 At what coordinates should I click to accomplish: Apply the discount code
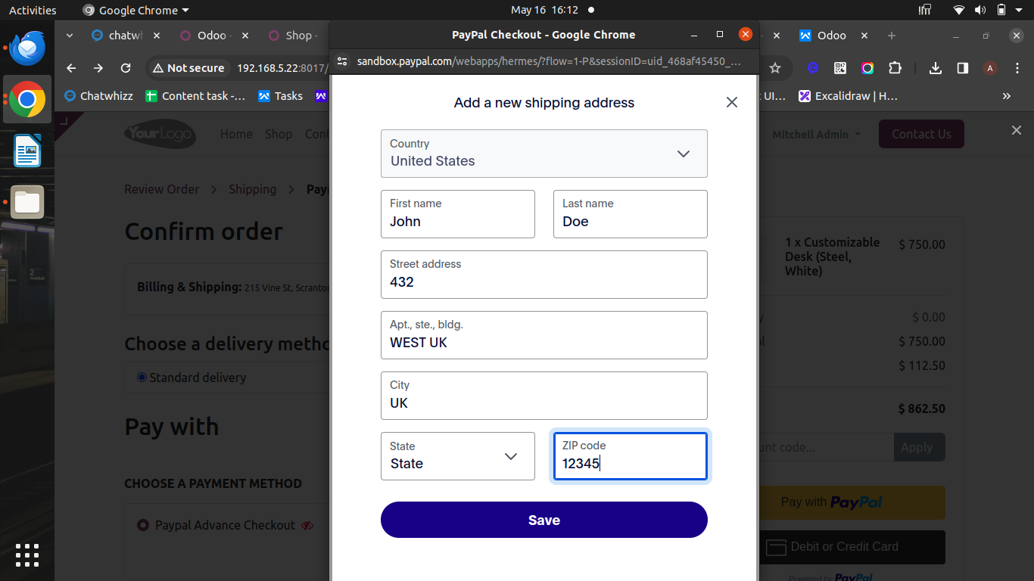(x=919, y=447)
